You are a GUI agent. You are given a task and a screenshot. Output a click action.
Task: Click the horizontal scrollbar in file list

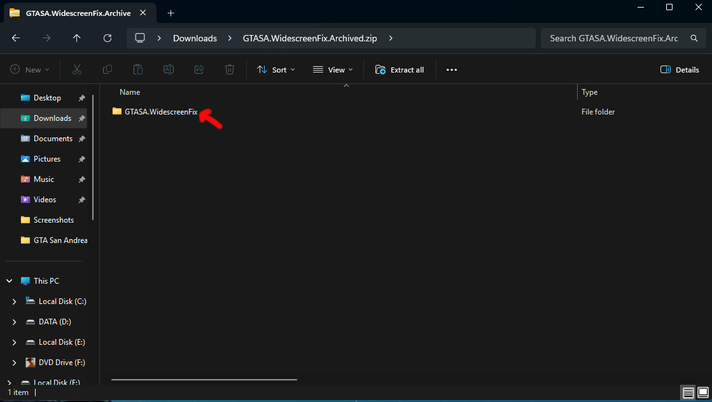[x=204, y=380]
